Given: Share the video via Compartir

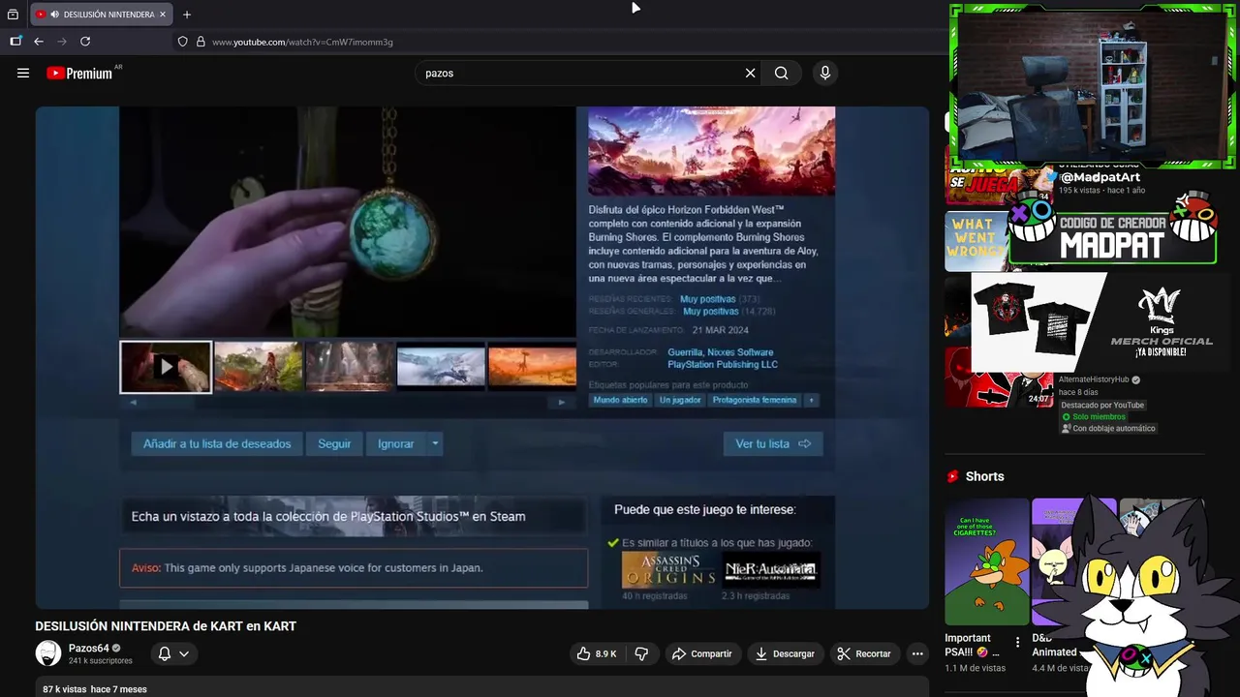Looking at the screenshot, I should [702, 654].
